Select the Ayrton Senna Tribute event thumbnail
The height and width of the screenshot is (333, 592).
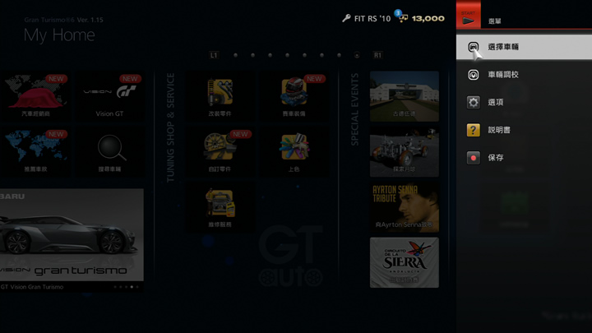[x=404, y=207]
